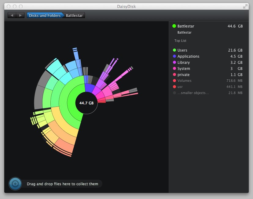The height and width of the screenshot is (199, 253).
Task: Open the Library item in Top List
Action: pyautogui.click(x=208, y=62)
